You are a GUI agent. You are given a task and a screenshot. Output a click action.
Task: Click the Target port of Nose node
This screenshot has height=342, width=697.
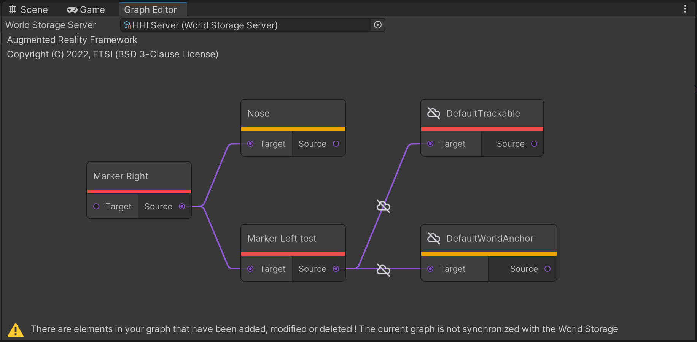point(250,144)
